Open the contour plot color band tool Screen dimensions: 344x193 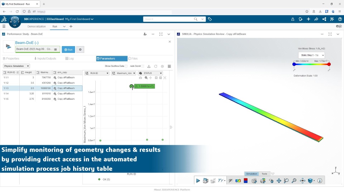[x=238, y=181]
